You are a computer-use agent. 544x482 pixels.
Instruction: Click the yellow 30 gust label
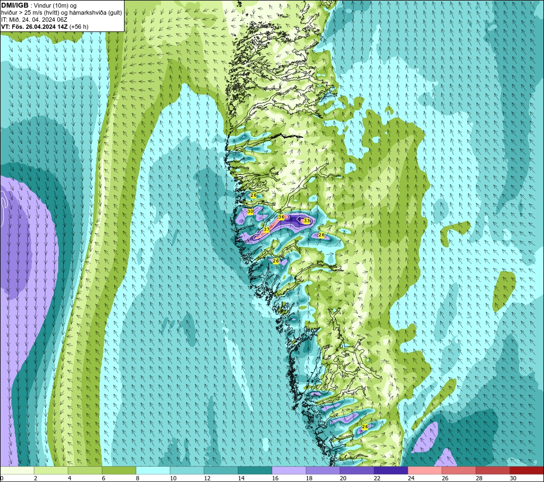tap(250, 211)
